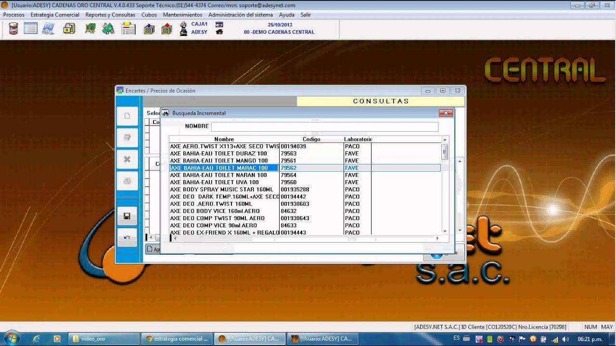Switch to estrategia comercial Chrome taskbar window
The width and height of the screenshot is (616, 346).
coord(177,339)
